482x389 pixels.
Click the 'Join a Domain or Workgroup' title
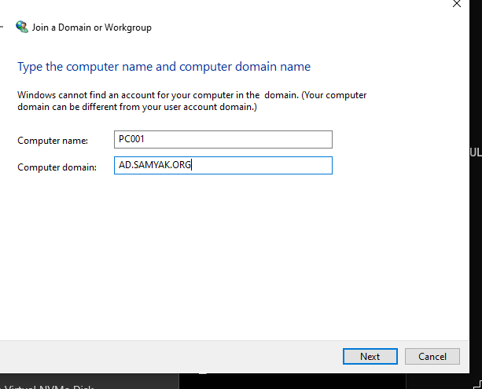pyautogui.click(x=92, y=28)
